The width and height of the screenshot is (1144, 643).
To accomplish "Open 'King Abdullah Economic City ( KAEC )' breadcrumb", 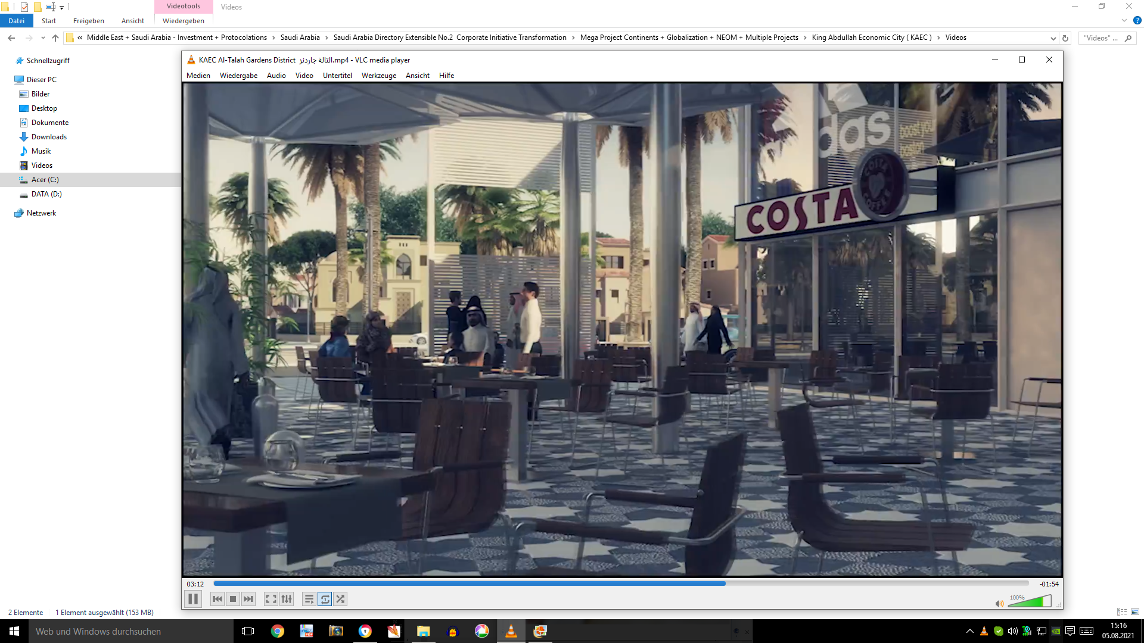I will 872,38.
